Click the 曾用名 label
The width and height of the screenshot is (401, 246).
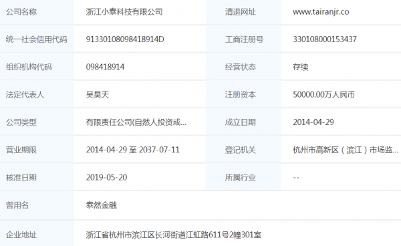[x=17, y=205]
